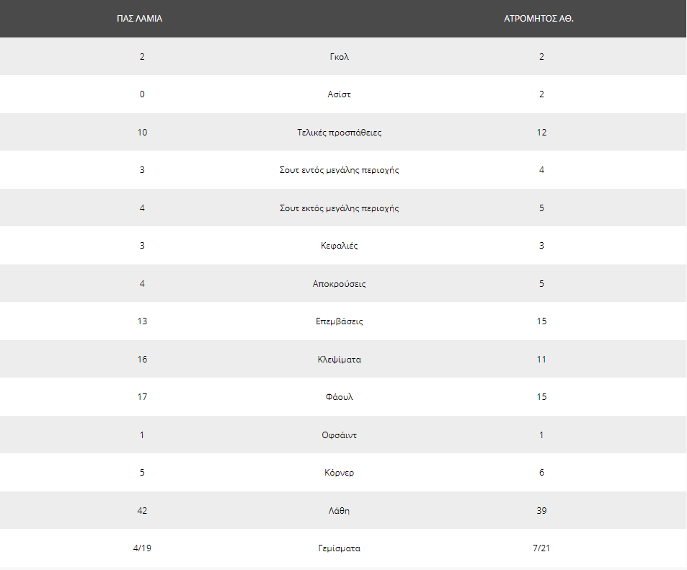687x570 pixels.
Task: Click the ΠΑΣ ΛΑΜΙΑ column header
Action: click(x=139, y=19)
